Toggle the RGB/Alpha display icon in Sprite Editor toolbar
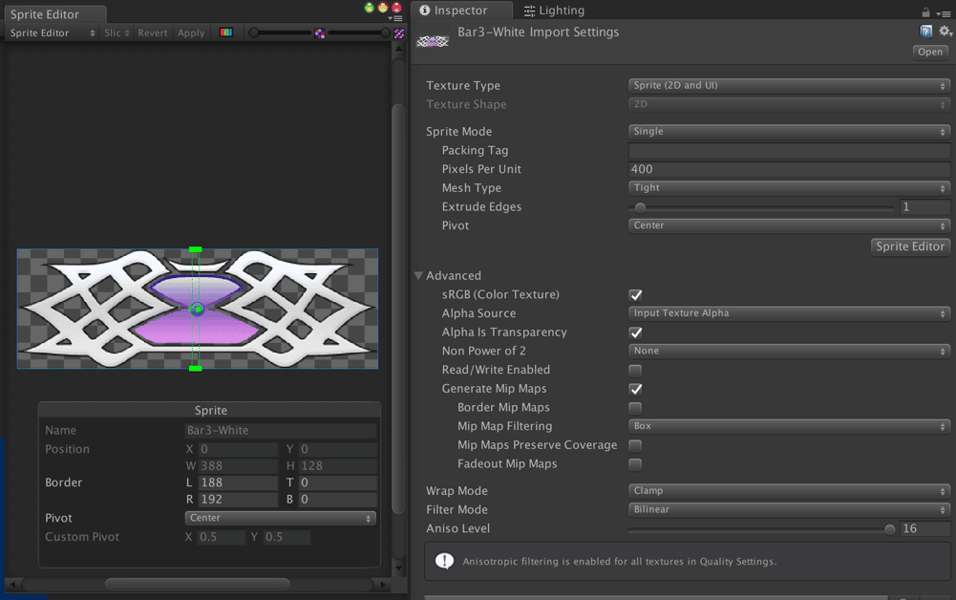This screenshot has height=600, width=956. pos(226,32)
